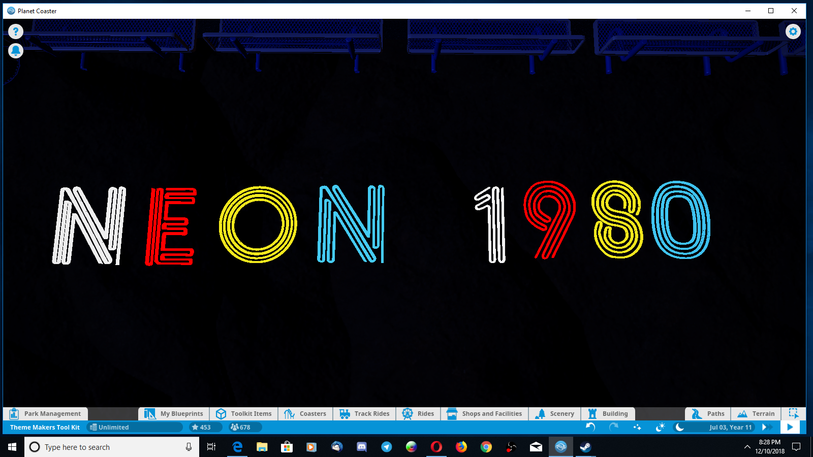
Task: Select the Toolkit Items tab
Action: [x=244, y=414]
